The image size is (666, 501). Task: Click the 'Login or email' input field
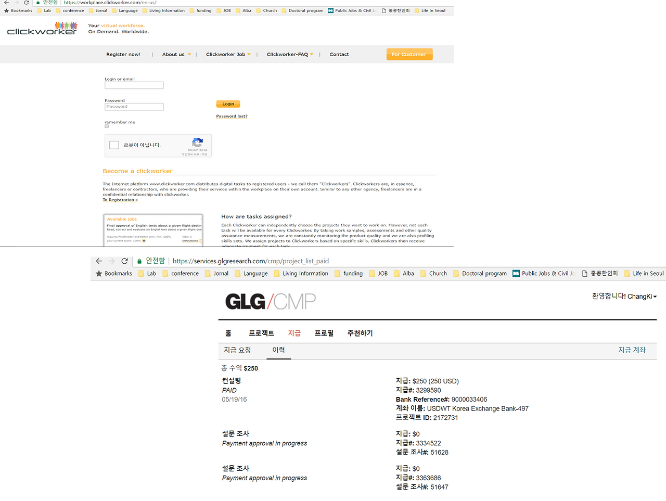pyautogui.click(x=134, y=85)
